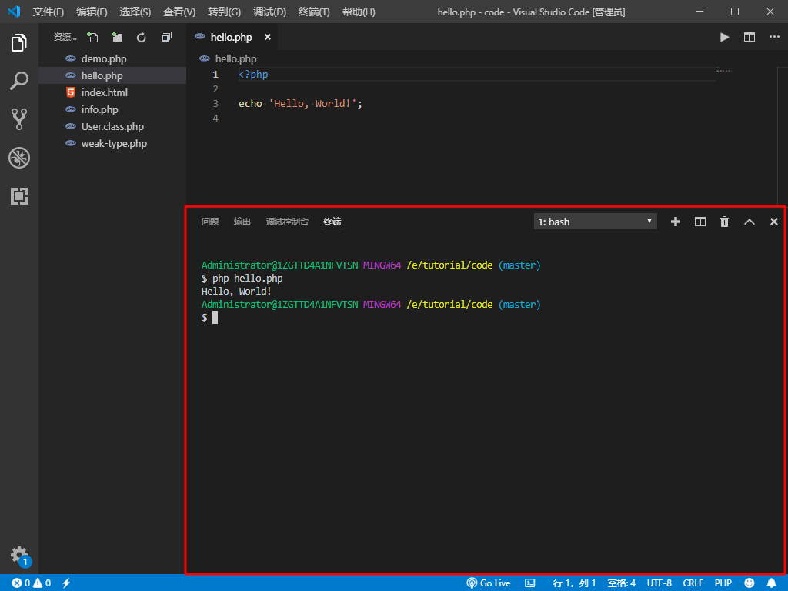Open User.class.php in the explorer
788x591 pixels.
(x=112, y=127)
